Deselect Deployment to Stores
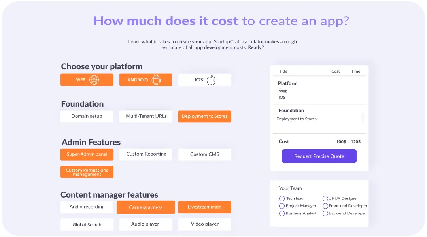This screenshot has width=427, height=237. pos(204,117)
